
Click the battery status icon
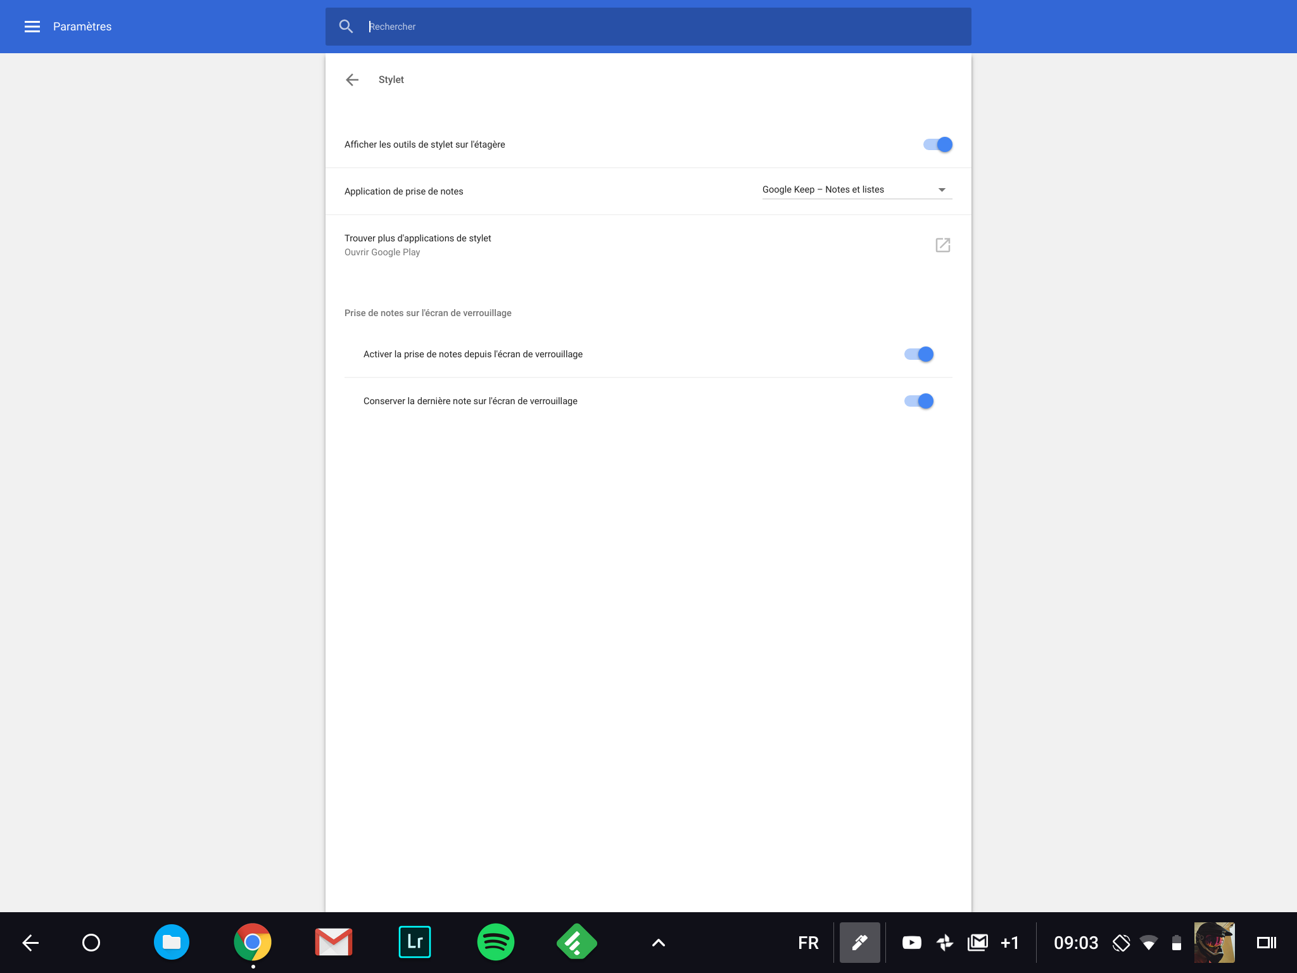pos(1176,943)
